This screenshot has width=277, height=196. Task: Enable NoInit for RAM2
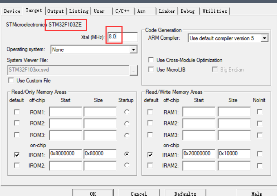pyautogui.click(x=260, y=124)
